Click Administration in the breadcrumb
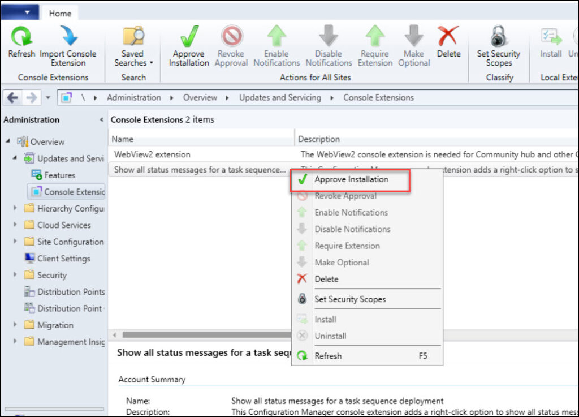Viewport: 579px width, 417px height. (133, 97)
